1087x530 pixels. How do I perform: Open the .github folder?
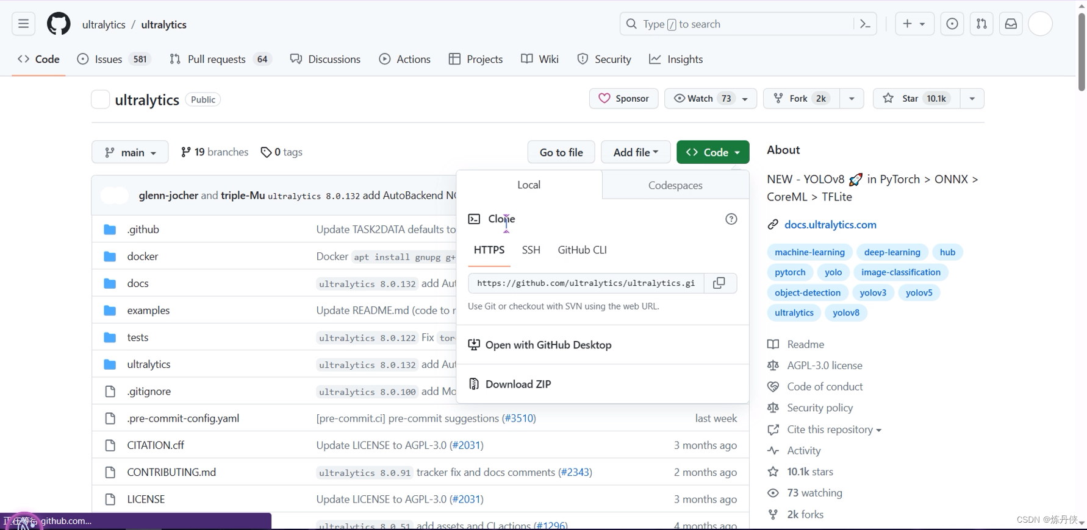143,229
